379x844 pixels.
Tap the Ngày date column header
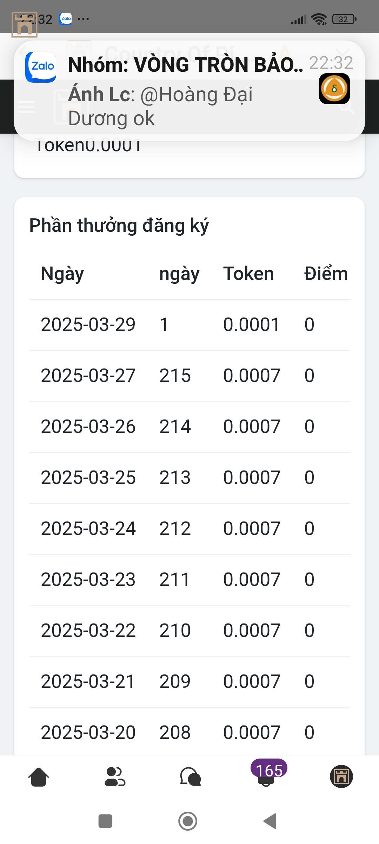coord(62,274)
